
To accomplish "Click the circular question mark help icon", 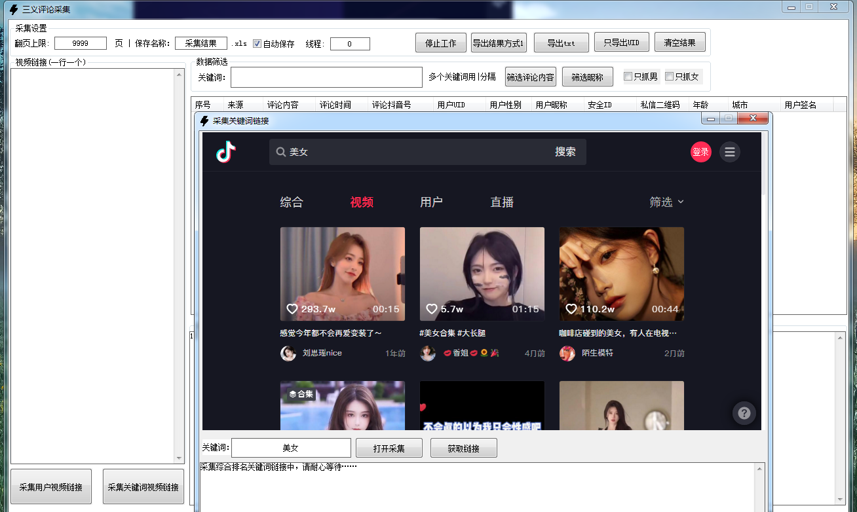I will (x=744, y=413).
